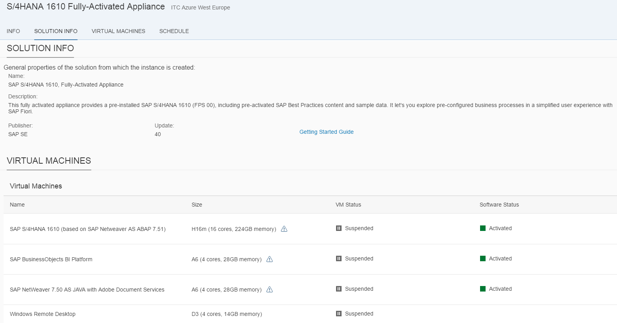Viewport: 617px width, 323px height.
Task: Click the VIRTUAL MACHINES section heading
Action: pos(49,161)
